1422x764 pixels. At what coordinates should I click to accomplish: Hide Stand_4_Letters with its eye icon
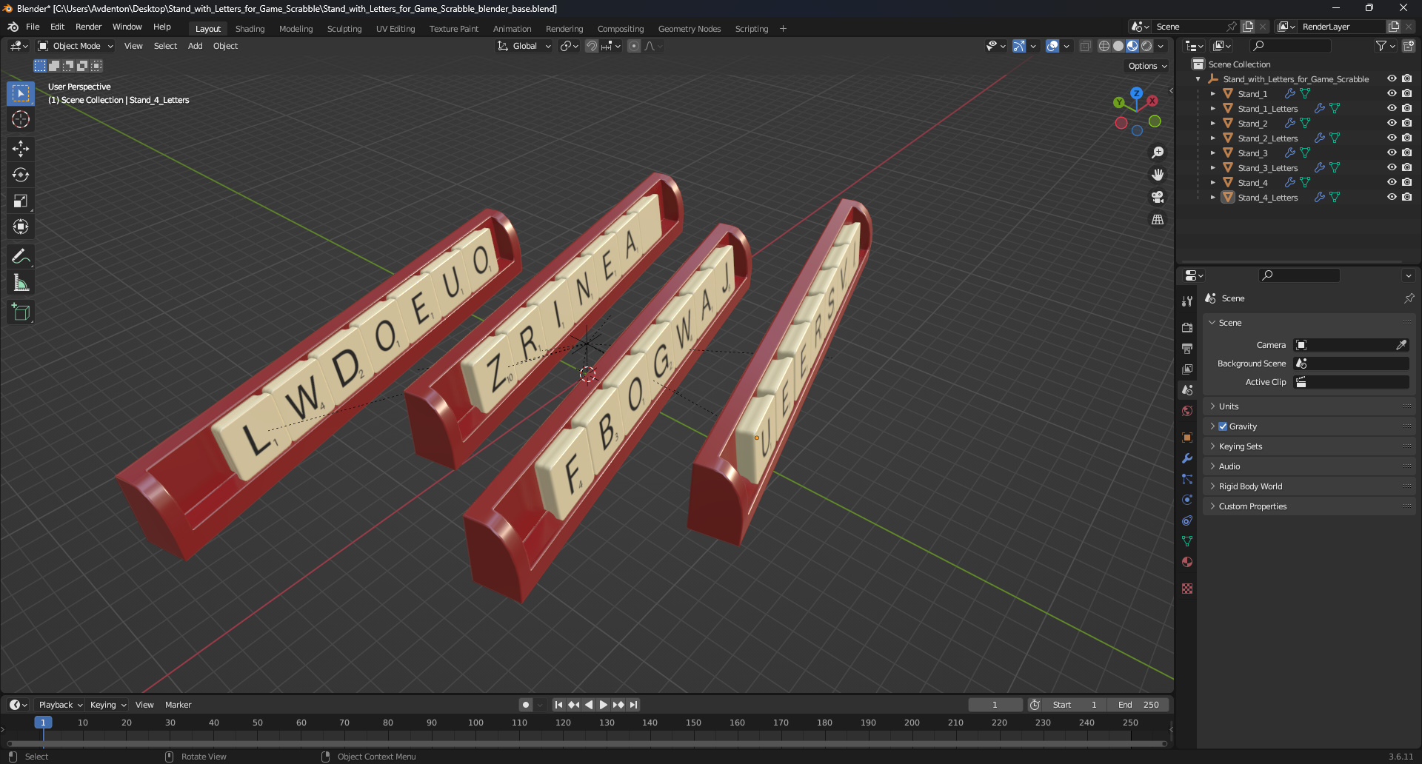pyautogui.click(x=1392, y=197)
